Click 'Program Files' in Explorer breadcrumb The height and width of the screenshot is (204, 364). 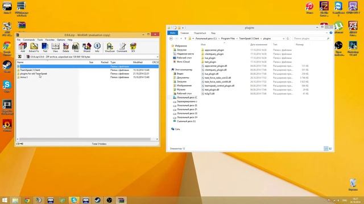(x=228, y=39)
